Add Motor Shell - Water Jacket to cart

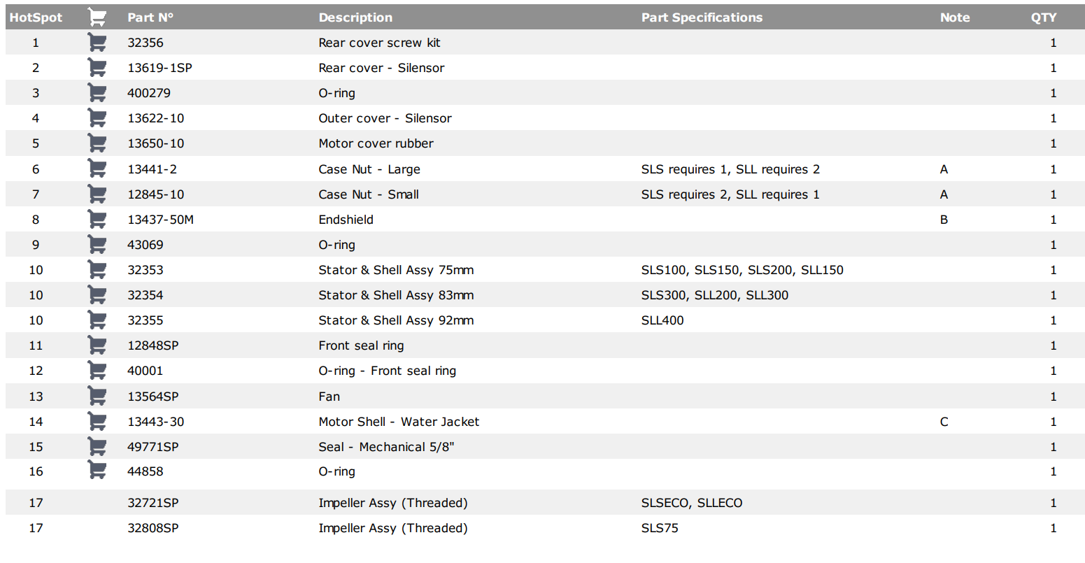click(x=97, y=422)
